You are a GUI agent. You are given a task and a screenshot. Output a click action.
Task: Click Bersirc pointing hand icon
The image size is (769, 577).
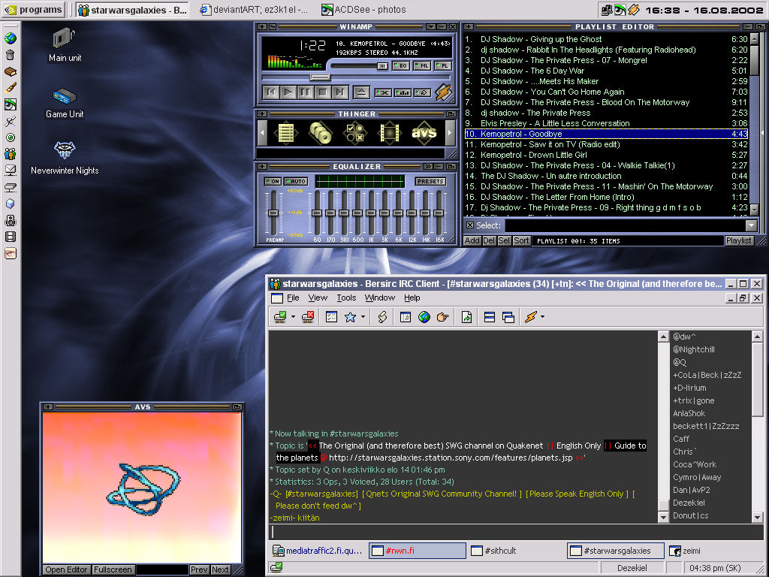[x=443, y=317]
